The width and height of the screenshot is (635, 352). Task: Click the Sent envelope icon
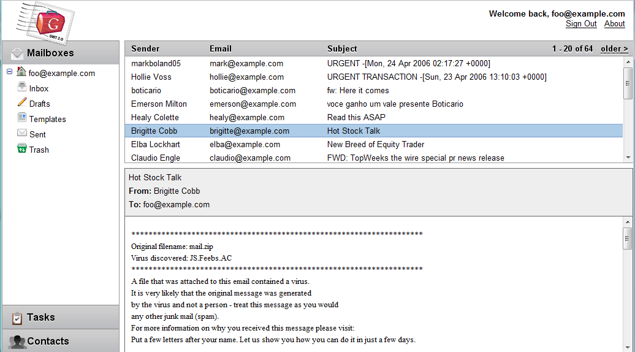(22, 133)
